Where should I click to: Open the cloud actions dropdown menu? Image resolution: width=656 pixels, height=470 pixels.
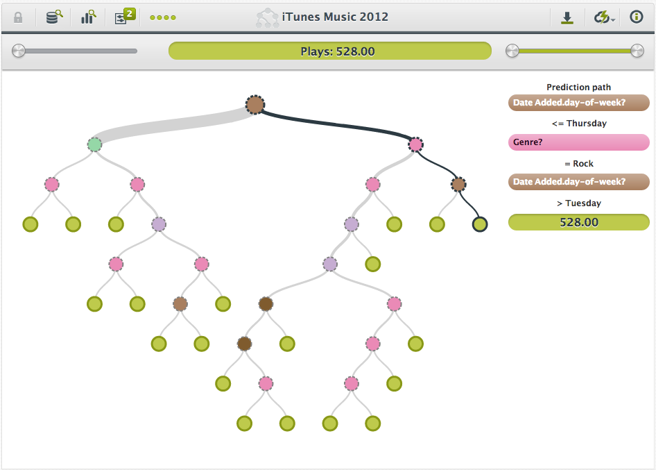603,17
